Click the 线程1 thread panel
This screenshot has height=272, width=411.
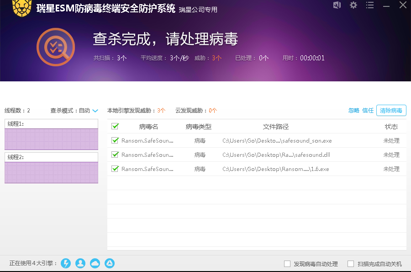tap(51, 134)
